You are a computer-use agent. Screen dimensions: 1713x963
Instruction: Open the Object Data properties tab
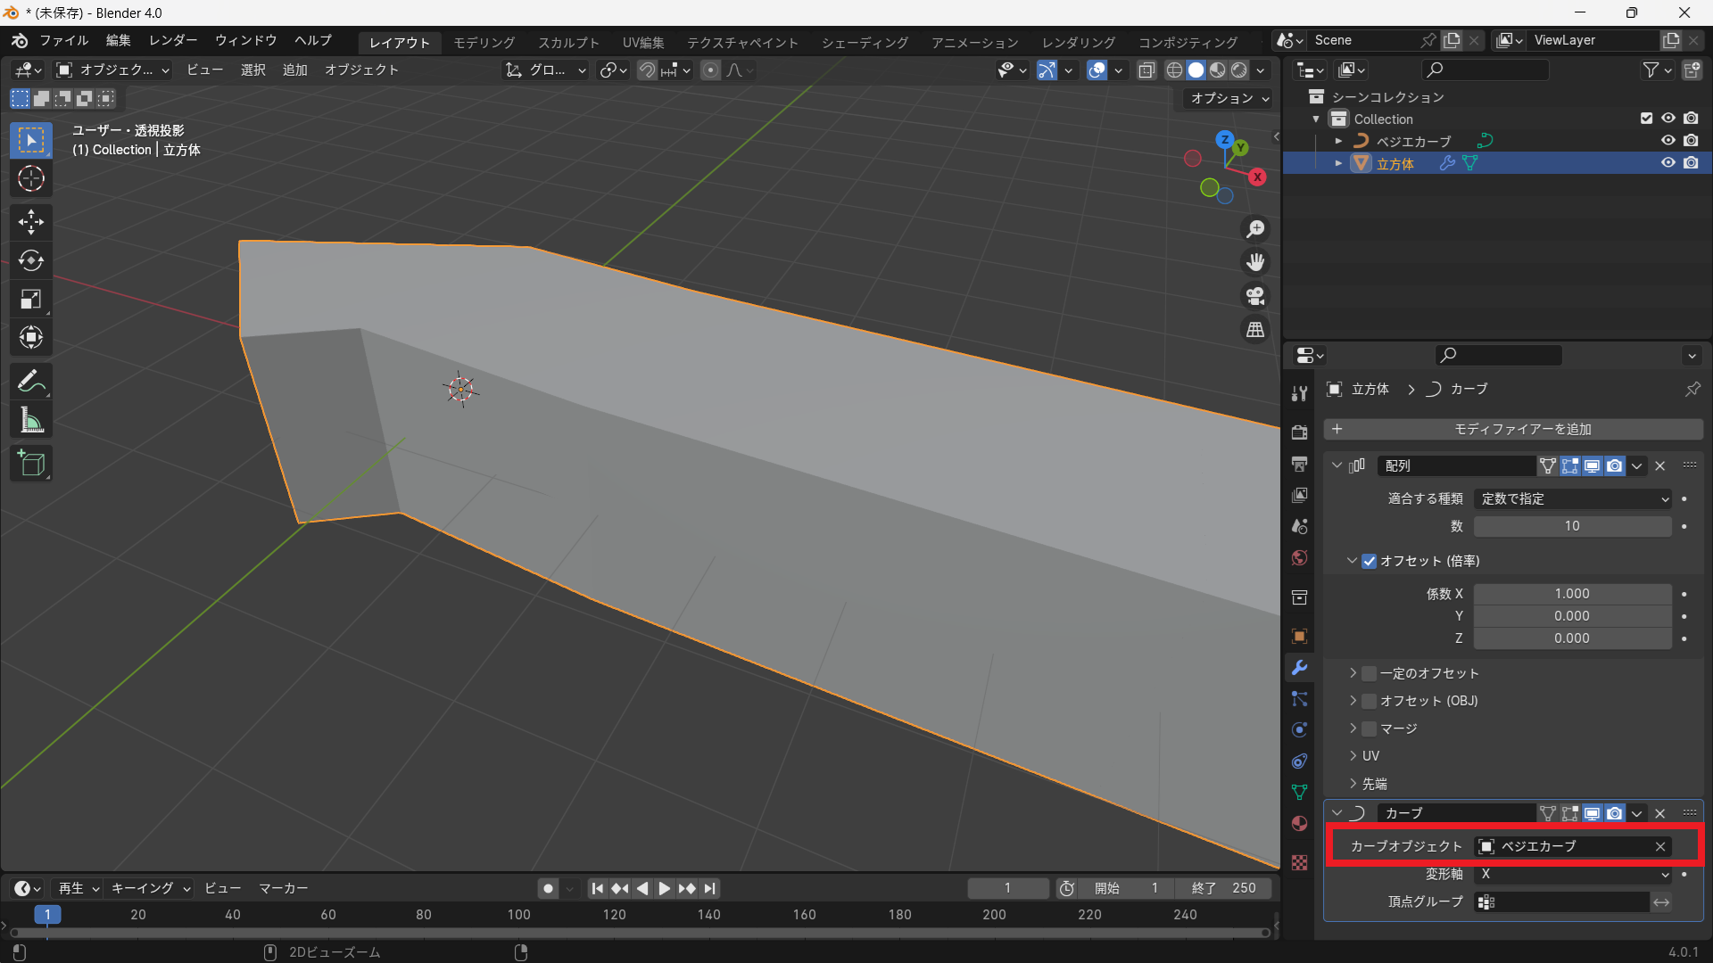coord(1300,792)
